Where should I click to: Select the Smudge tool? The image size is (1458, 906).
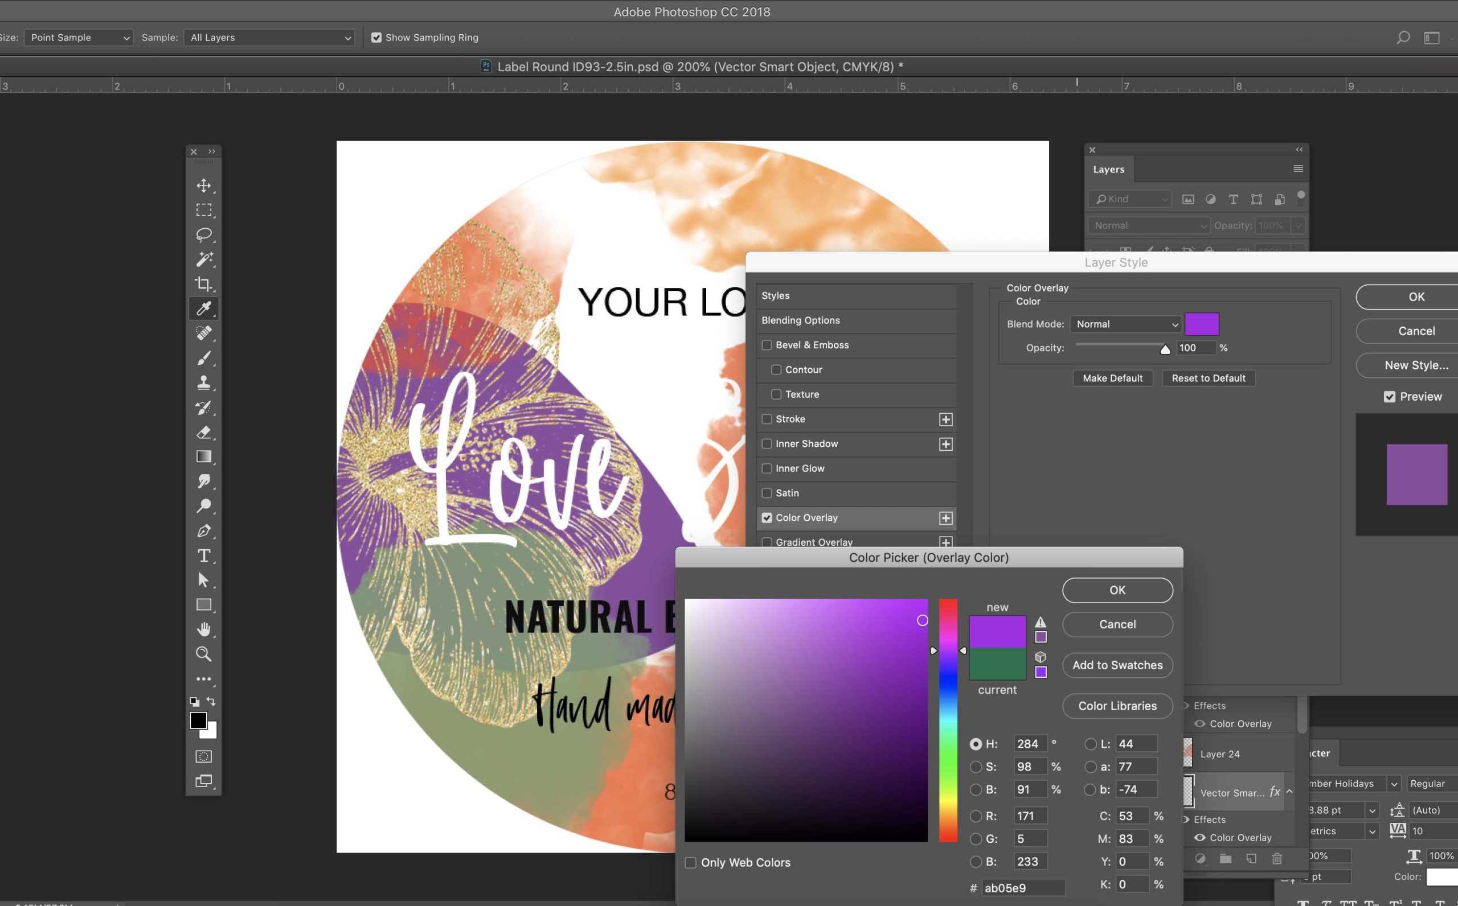[204, 481]
